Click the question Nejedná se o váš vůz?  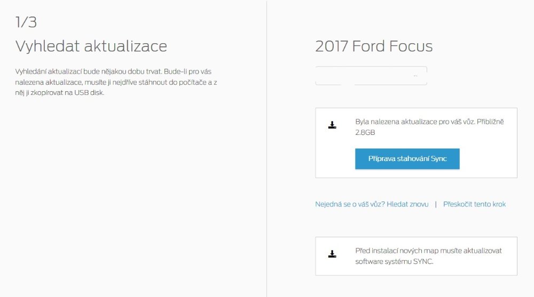pos(350,204)
